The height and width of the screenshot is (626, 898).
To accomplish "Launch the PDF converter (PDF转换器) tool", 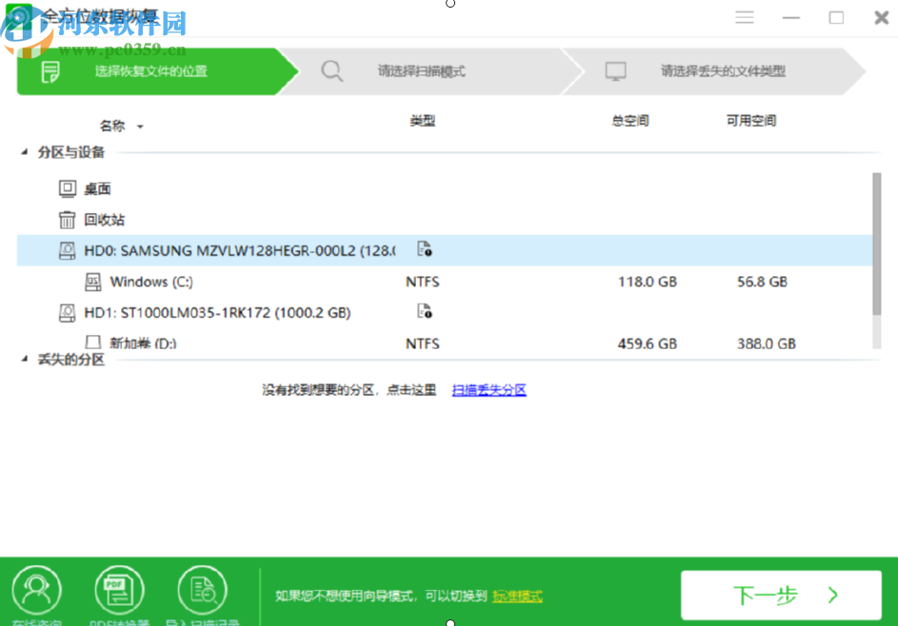I will (x=119, y=588).
